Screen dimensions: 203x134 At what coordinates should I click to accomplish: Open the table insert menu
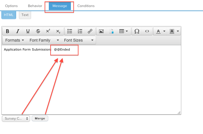pyautogui.click(x=123, y=31)
